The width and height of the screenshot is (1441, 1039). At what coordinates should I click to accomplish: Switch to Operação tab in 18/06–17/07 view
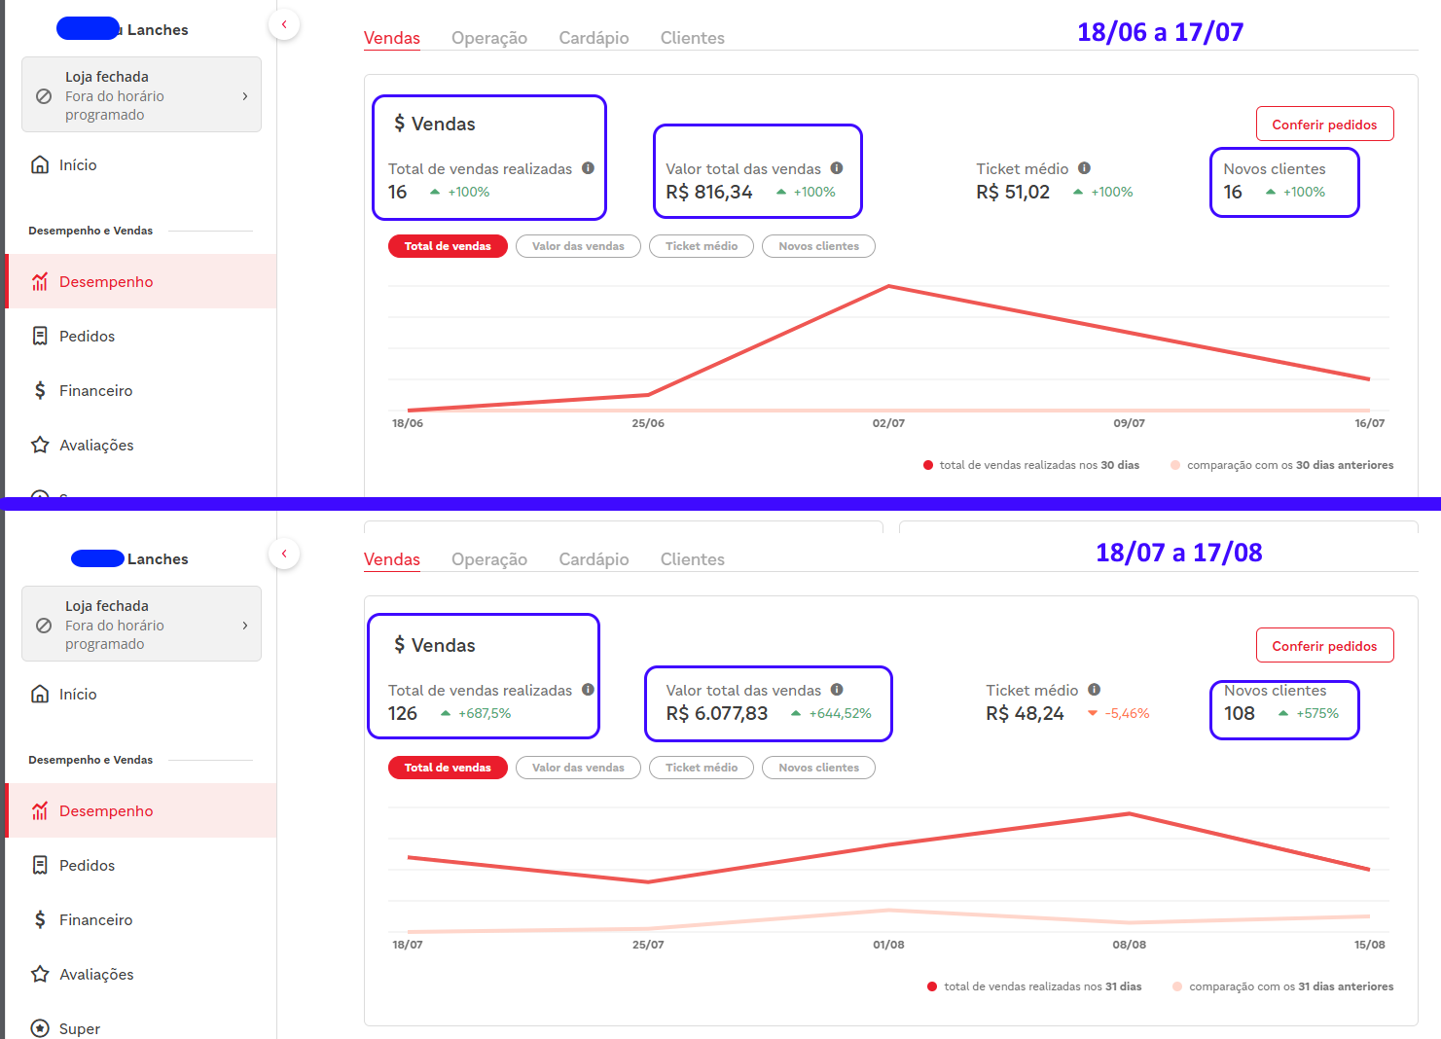point(488,38)
